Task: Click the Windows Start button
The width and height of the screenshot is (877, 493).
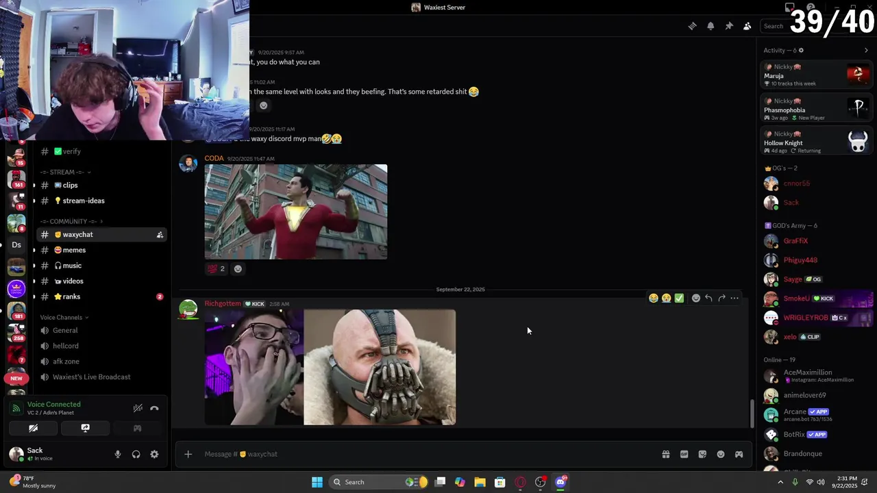Action: (317, 482)
